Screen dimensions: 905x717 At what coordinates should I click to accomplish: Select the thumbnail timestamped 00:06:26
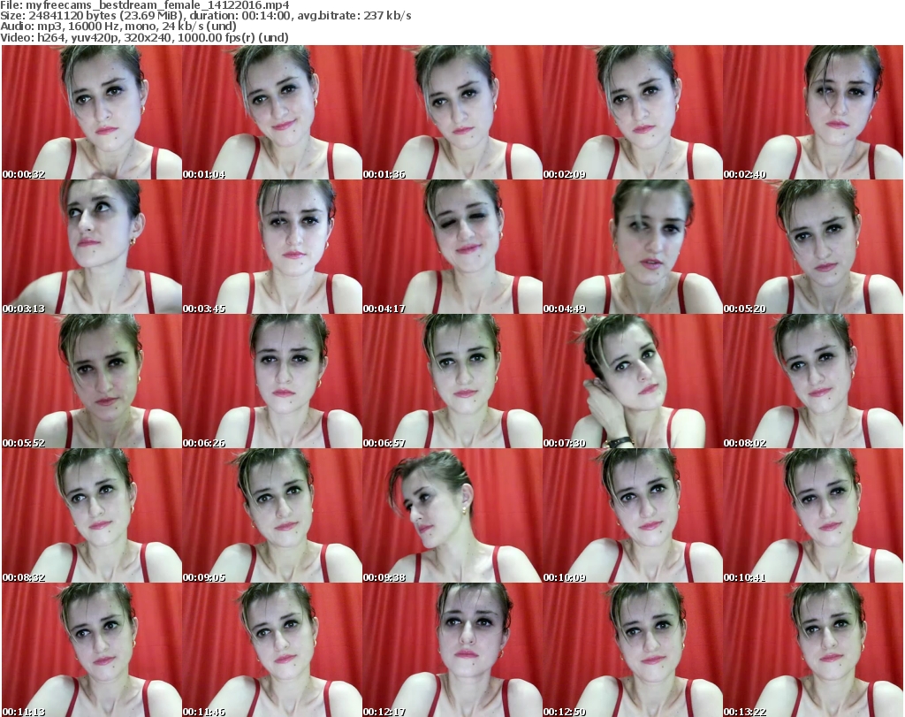pos(272,382)
